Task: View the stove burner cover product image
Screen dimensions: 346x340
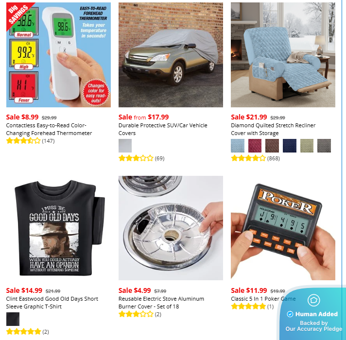Action: [x=171, y=228]
